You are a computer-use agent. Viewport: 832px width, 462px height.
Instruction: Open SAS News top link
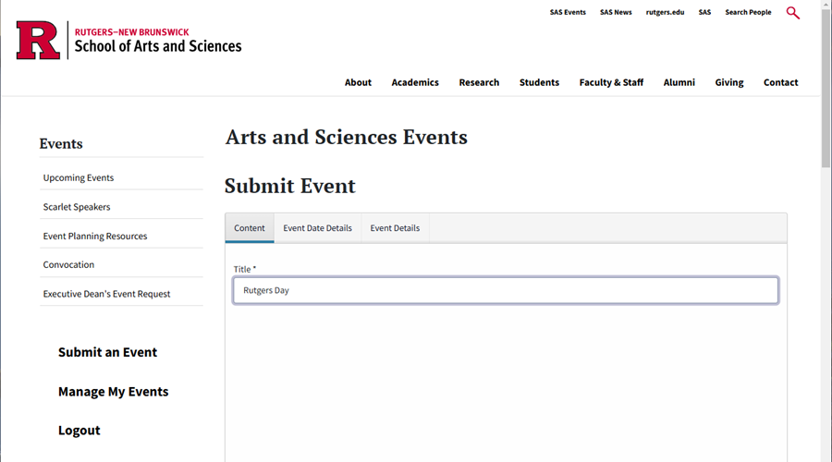click(x=616, y=12)
